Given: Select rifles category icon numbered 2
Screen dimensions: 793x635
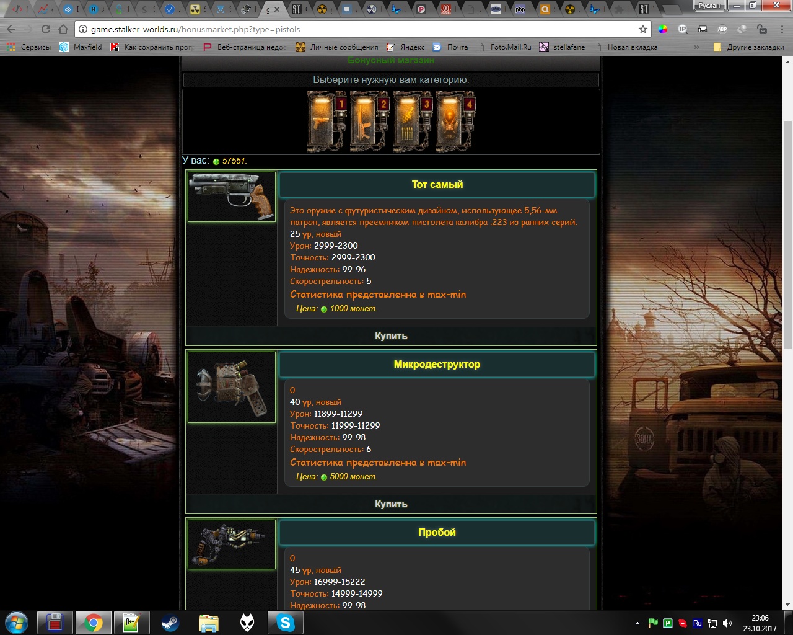Looking at the screenshot, I should 370,122.
